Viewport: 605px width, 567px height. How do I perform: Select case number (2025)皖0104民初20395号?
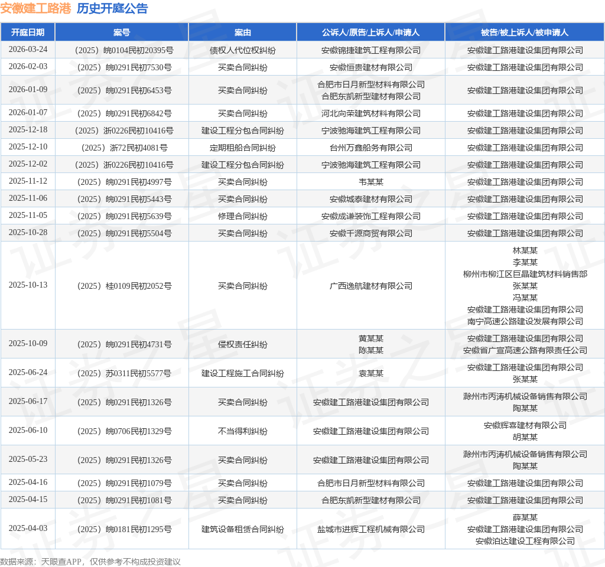124,51
